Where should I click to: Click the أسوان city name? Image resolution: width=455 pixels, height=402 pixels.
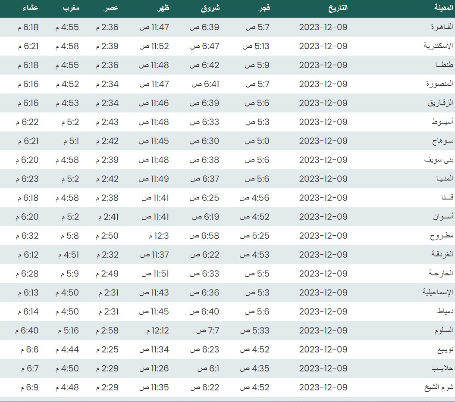coord(443,217)
